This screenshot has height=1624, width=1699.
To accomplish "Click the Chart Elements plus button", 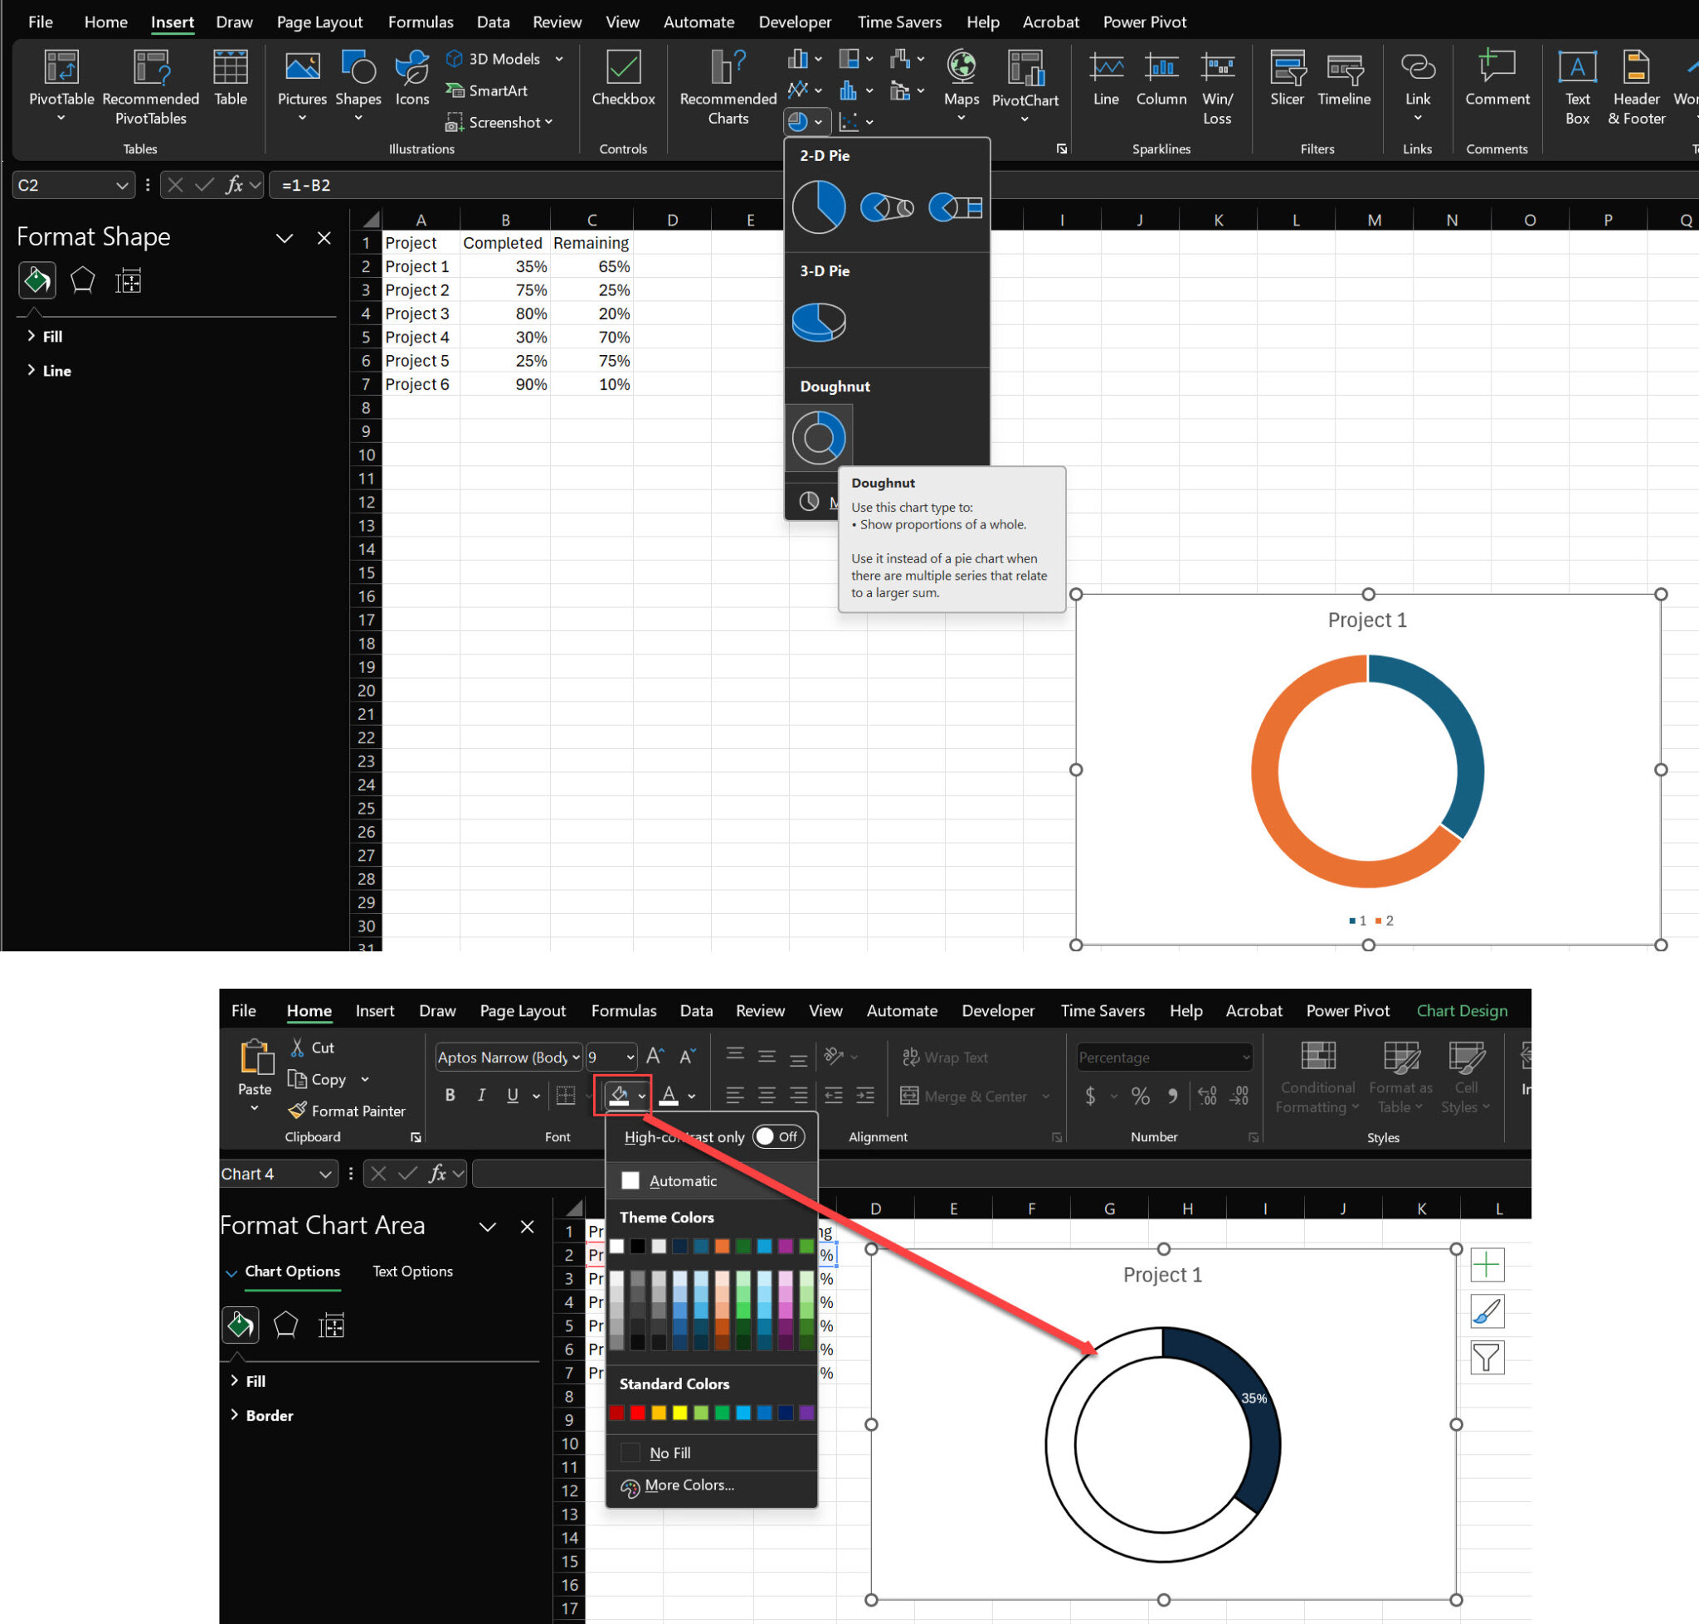I will (1486, 1265).
